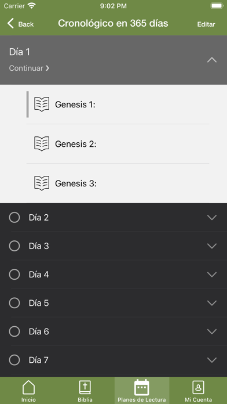Mark Día 2 as completed
The width and height of the screenshot is (227, 404).
click(x=14, y=218)
